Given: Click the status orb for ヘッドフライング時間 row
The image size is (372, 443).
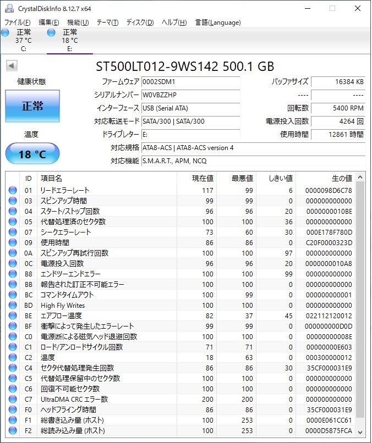Looking at the screenshot, I should 13,409.
